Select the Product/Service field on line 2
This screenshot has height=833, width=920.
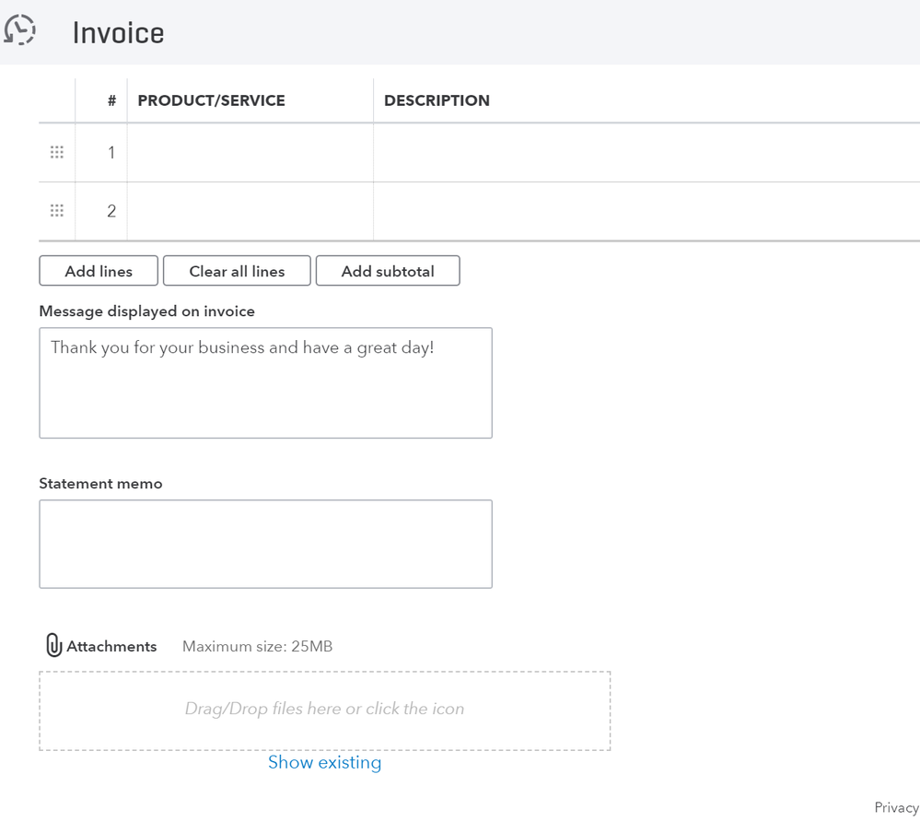[x=249, y=210]
